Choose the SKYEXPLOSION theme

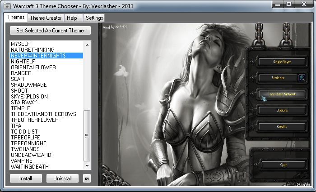pyautogui.click(x=46, y=96)
